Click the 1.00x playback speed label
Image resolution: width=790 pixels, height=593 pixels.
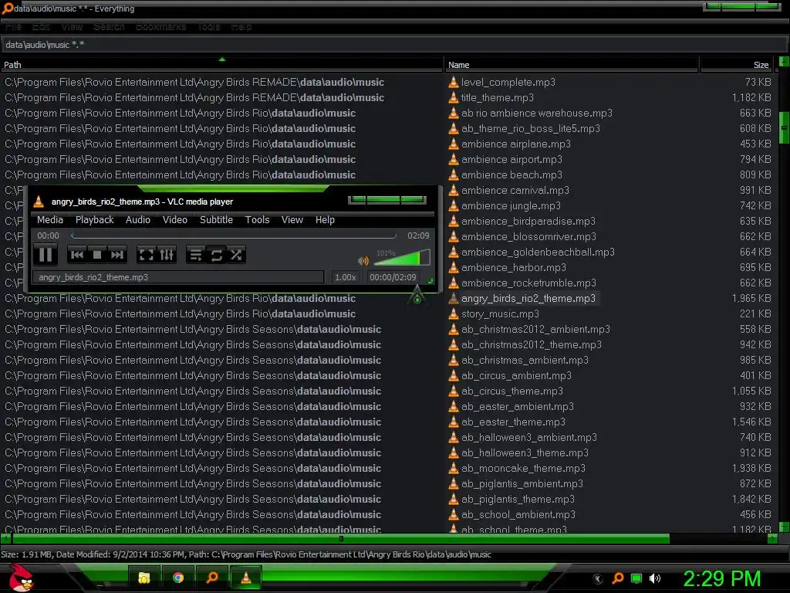point(345,277)
